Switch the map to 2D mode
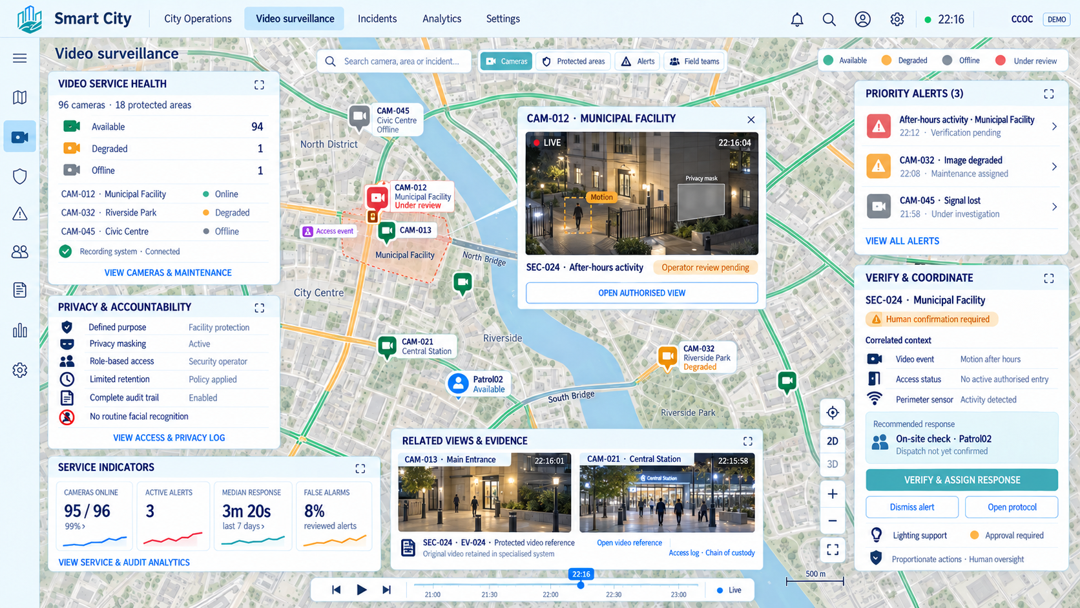The image size is (1080, 608). click(x=833, y=441)
